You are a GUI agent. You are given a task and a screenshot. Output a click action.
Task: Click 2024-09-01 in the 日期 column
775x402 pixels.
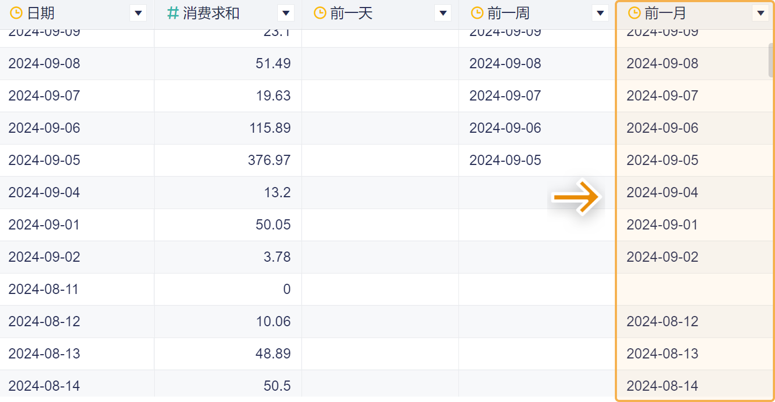pos(44,225)
